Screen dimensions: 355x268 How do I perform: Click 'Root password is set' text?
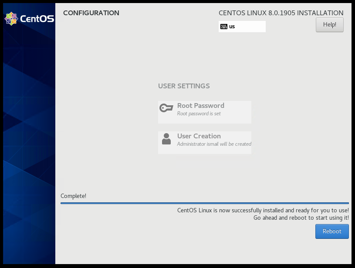(199, 114)
